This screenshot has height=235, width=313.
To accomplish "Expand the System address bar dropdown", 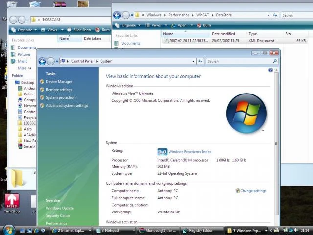I will [x=193, y=61].
